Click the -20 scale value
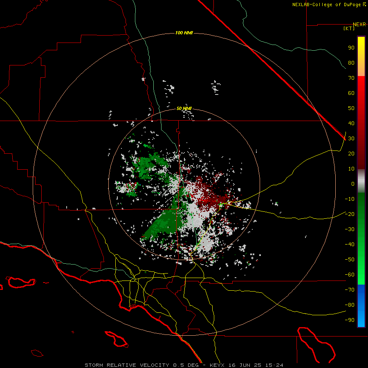This screenshot has width=368, height=368. coord(350,214)
